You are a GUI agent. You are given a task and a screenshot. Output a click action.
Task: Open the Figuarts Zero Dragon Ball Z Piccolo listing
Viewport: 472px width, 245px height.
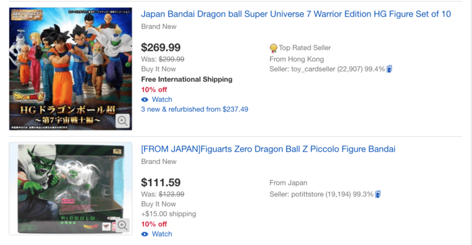268,149
